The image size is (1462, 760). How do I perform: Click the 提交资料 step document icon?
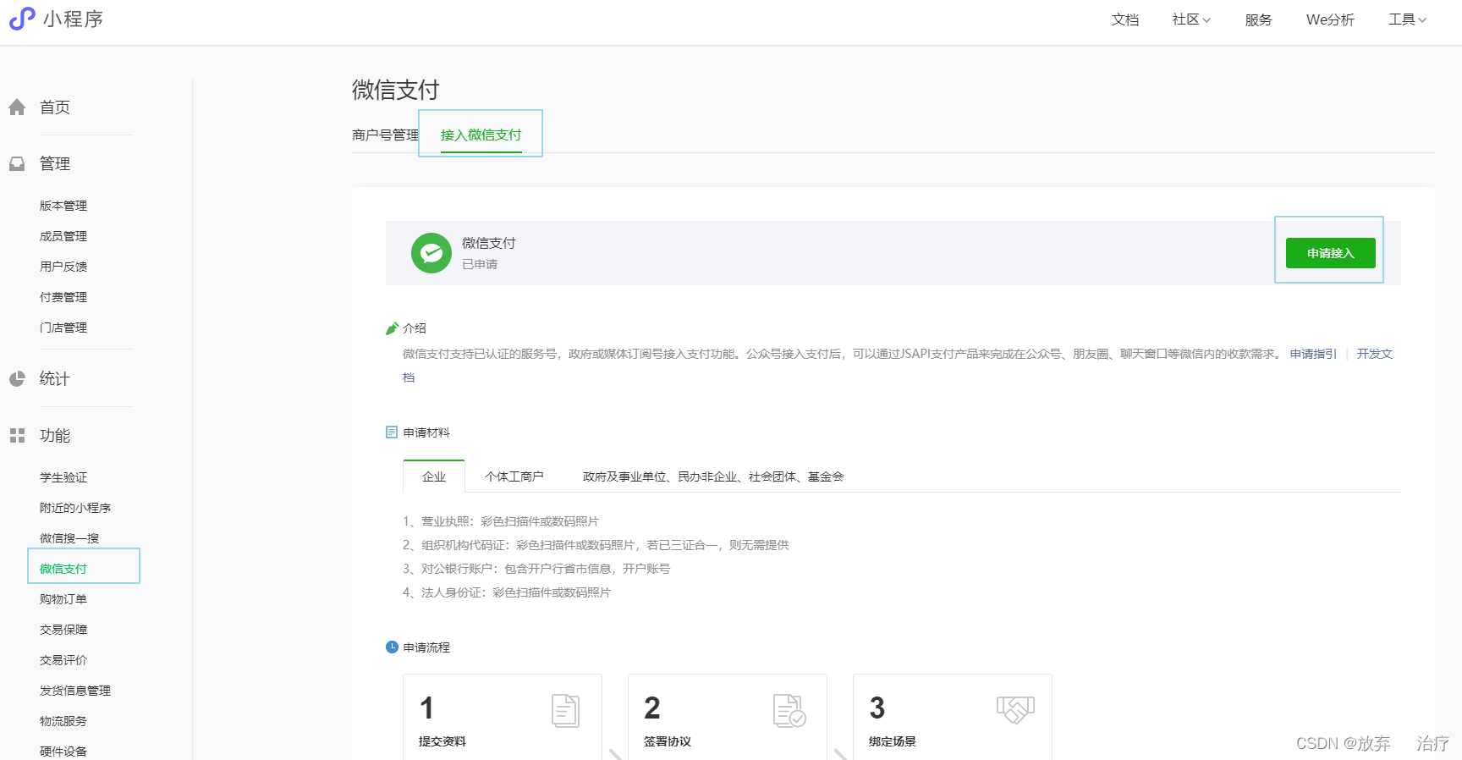(565, 711)
